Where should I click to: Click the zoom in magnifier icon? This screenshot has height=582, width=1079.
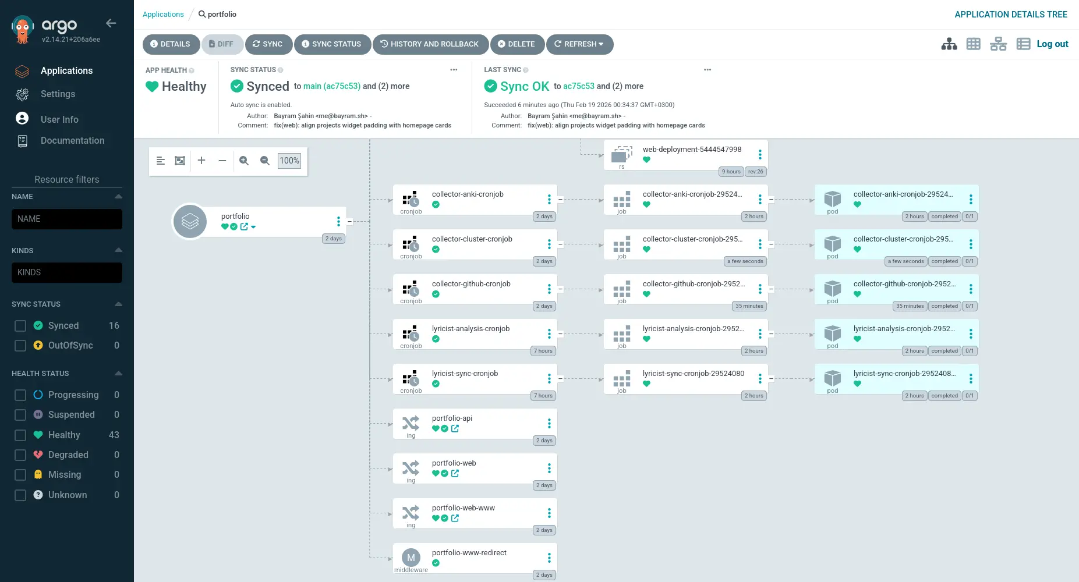(244, 161)
